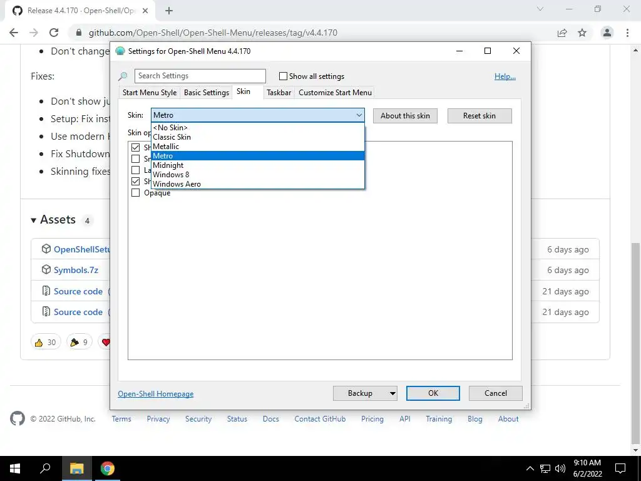Click the Reset skin button
The height and width of the screenshot is (481, 641).
coord(479,116)
